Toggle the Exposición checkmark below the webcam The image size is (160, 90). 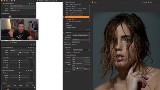point(10,43)
